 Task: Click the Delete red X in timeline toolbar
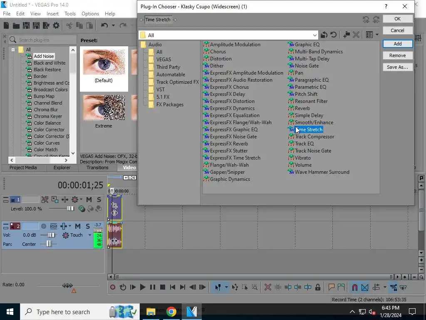[x=267, y=287]
